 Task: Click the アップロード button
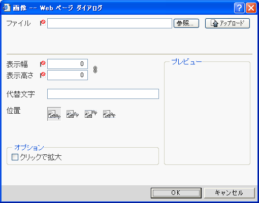pos(228,23)
